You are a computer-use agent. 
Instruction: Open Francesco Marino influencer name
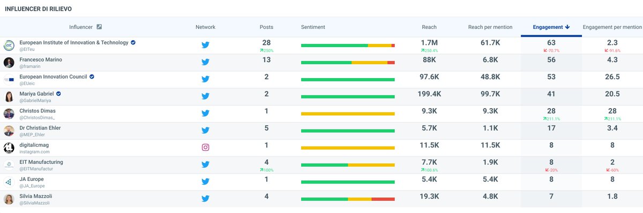(41, 59)
